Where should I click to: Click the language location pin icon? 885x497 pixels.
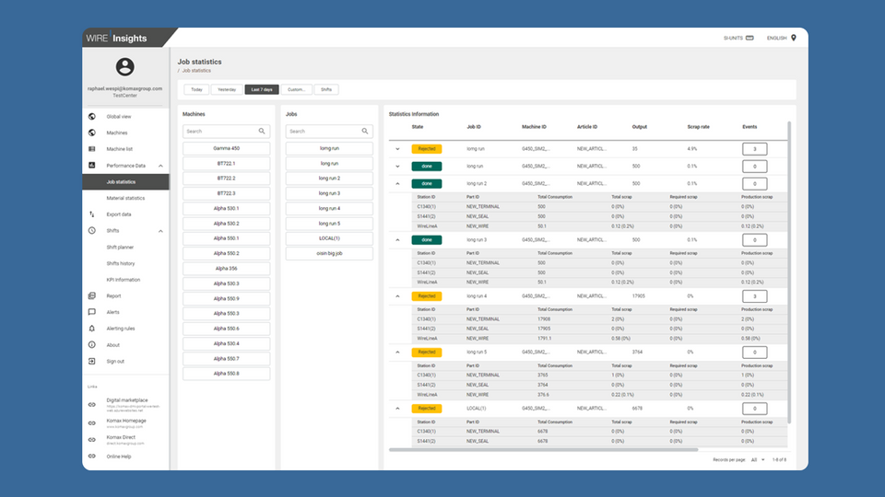pos(793,38)
